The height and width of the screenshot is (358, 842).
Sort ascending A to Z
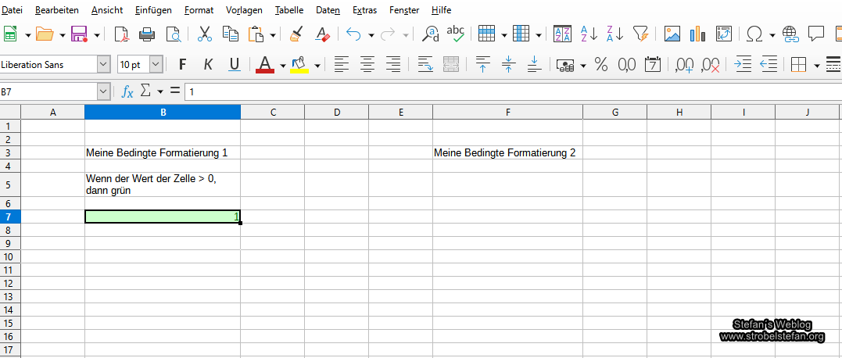tap(589, 34)
